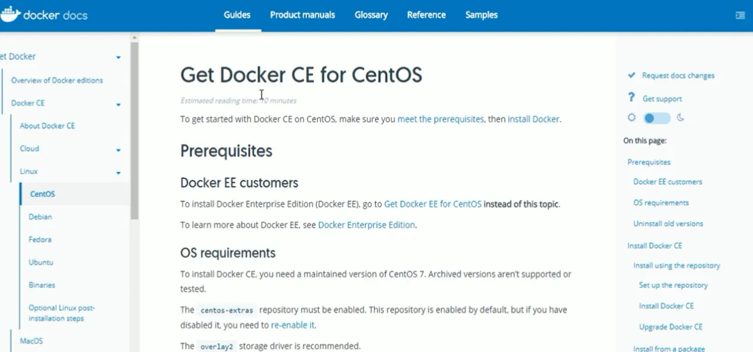Image resolution: width=753 pixels, height=352 pixels.
Task: Click the sun light-mode icon
Action: click(631, 118)
